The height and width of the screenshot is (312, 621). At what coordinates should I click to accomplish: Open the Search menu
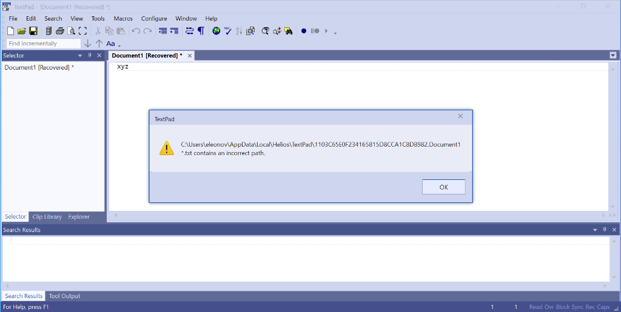click(x=53, y=19)
